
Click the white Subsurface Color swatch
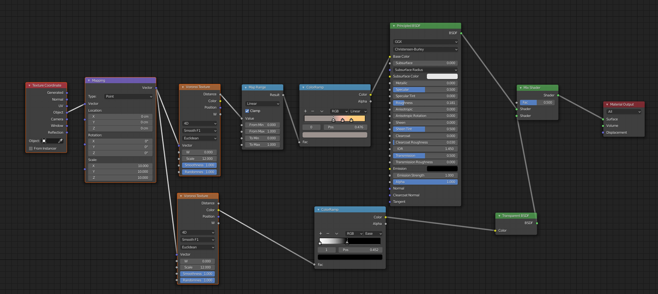[442, 76]
